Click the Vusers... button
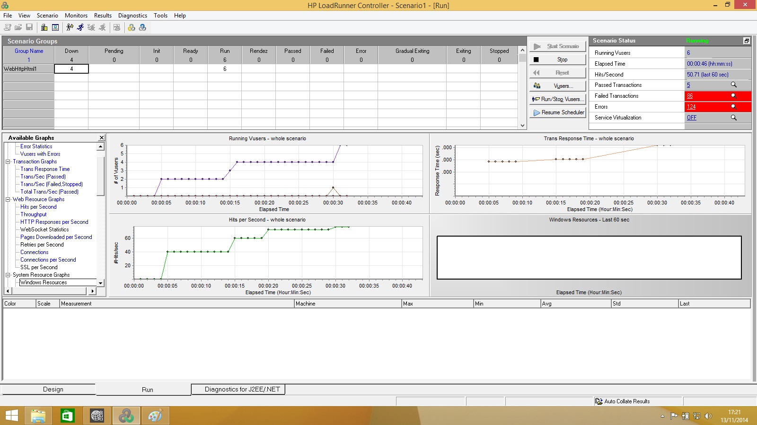This screenshot has height=425, width=757. pyautogui.click(x=557, y=86)
